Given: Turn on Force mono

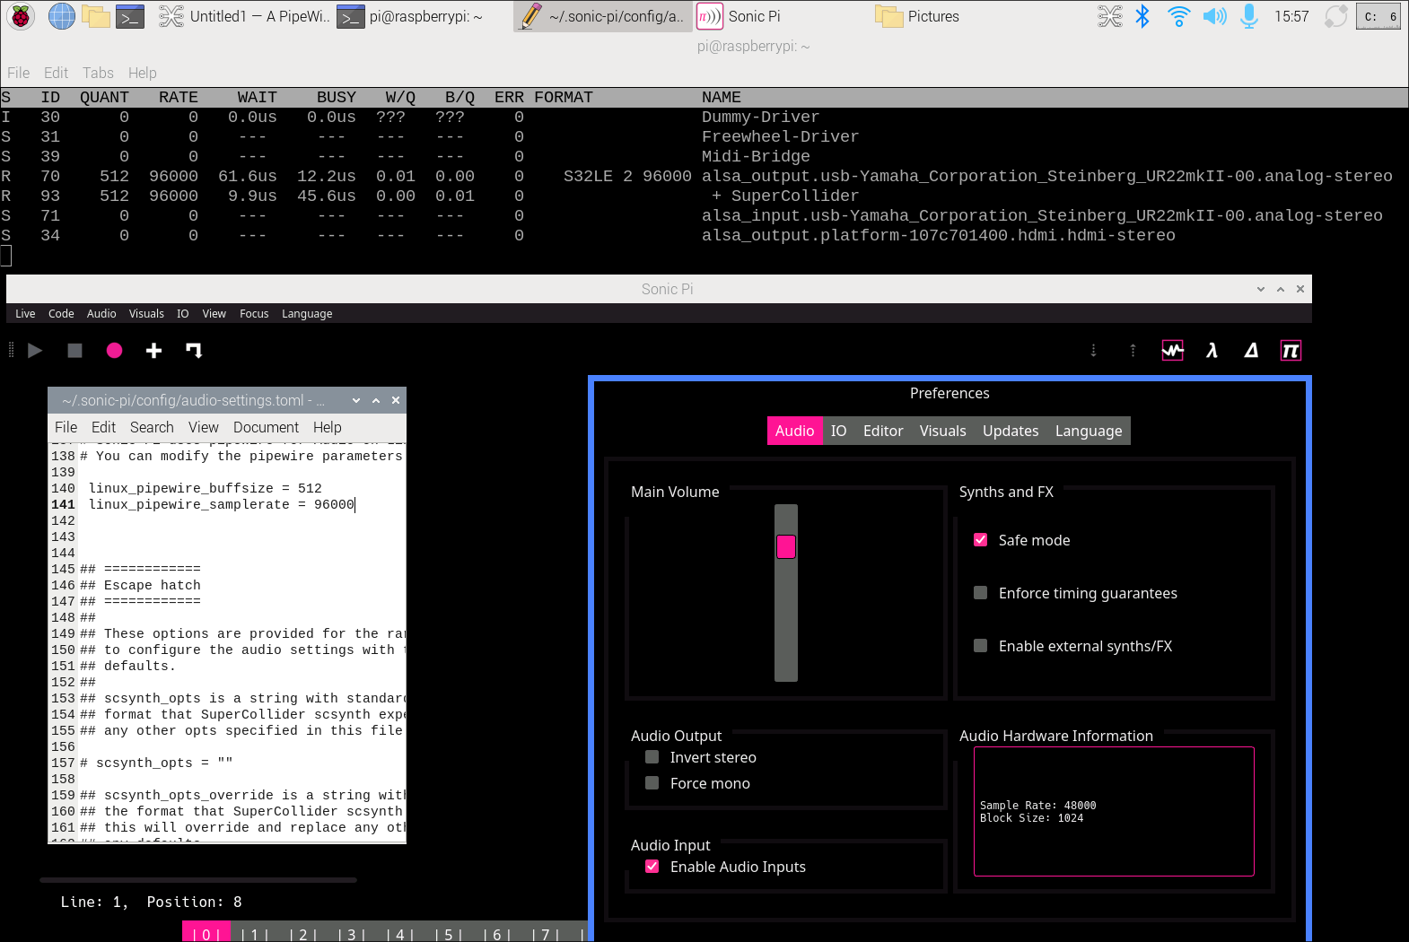Looking at the screenshot, I should [652, 783].
